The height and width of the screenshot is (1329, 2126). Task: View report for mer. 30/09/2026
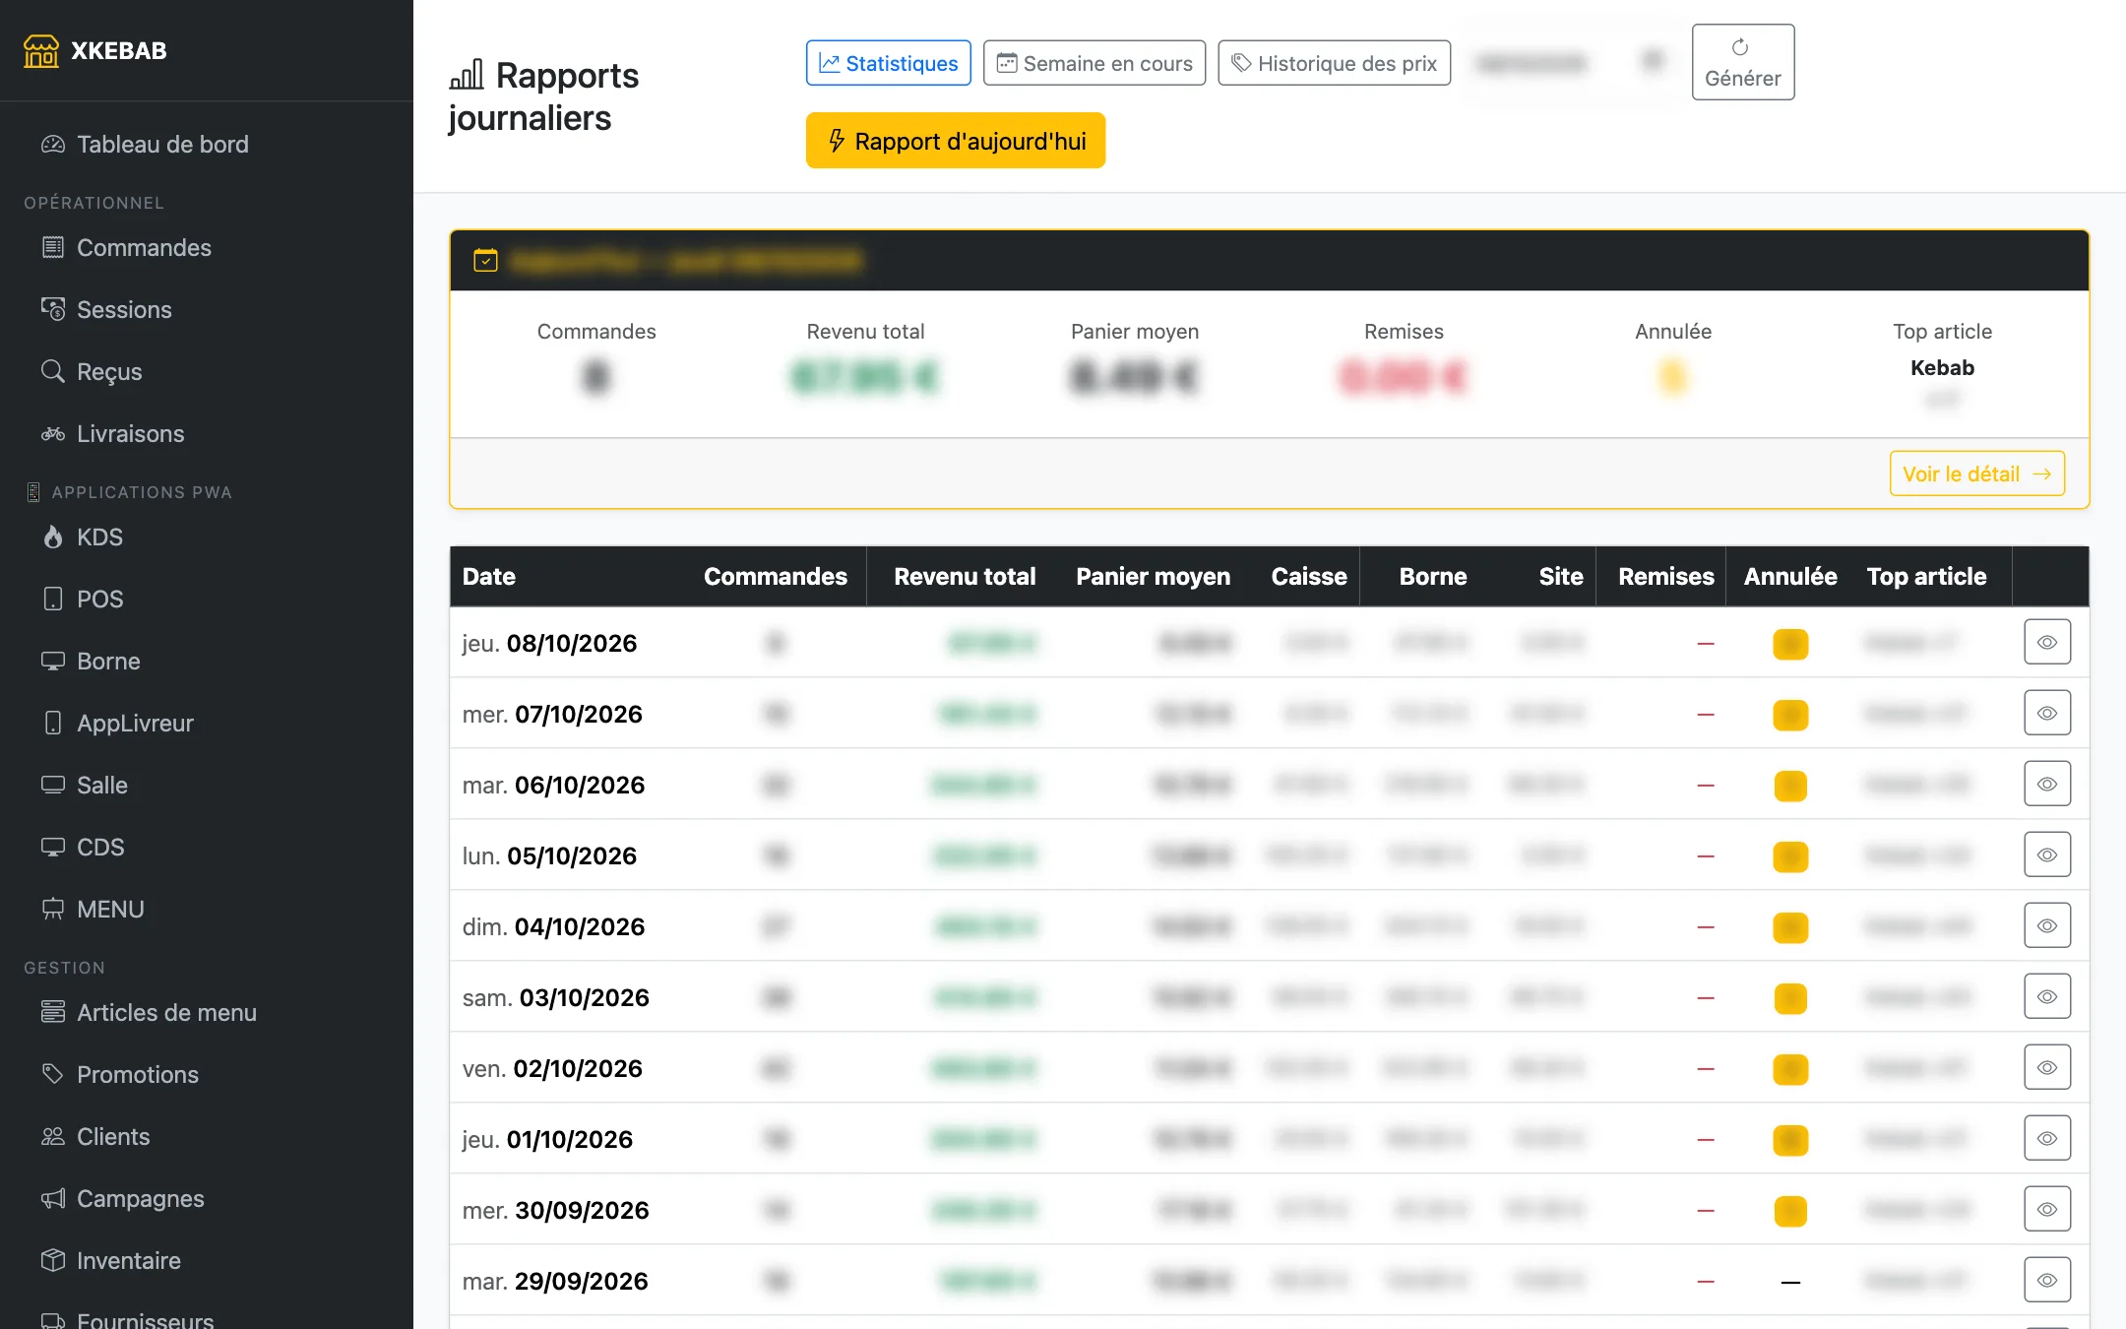(x=2047, y=1210)
